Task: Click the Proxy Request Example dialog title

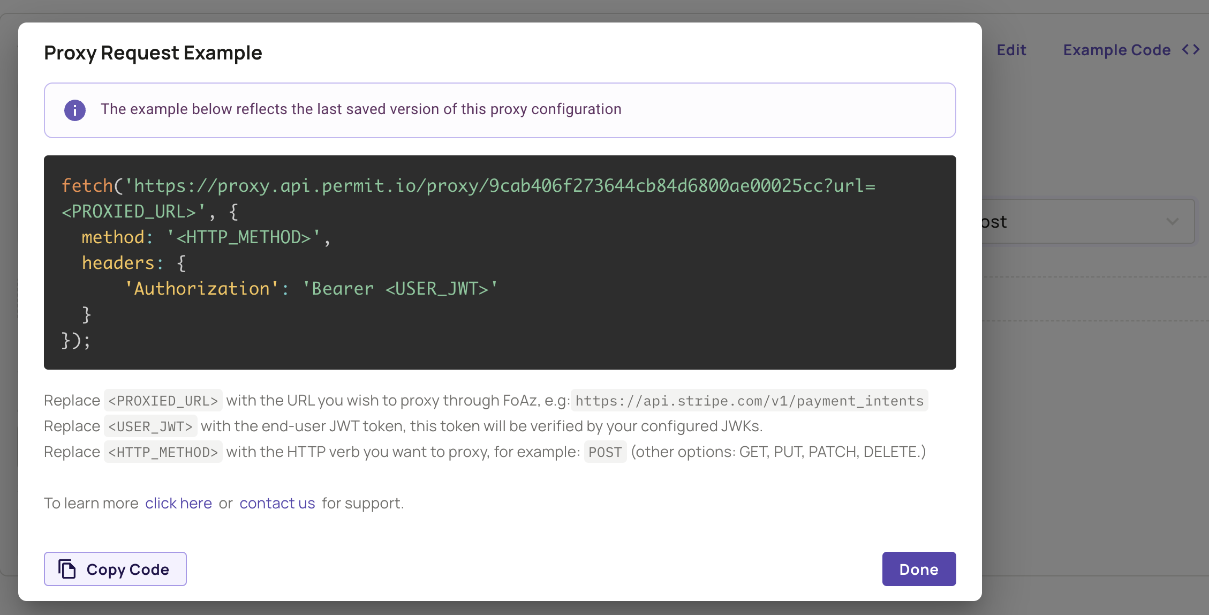Action: coord(153,52)
